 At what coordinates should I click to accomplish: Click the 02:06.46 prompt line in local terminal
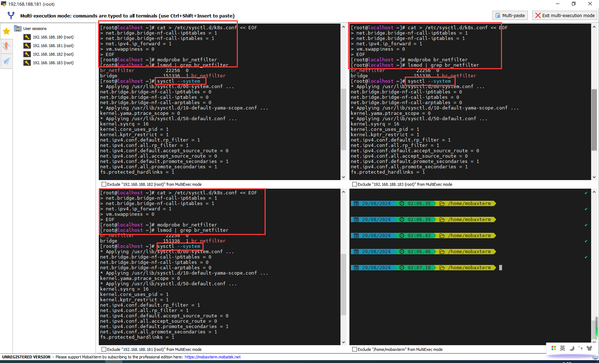pyautogui.click(x=424, y=252)
